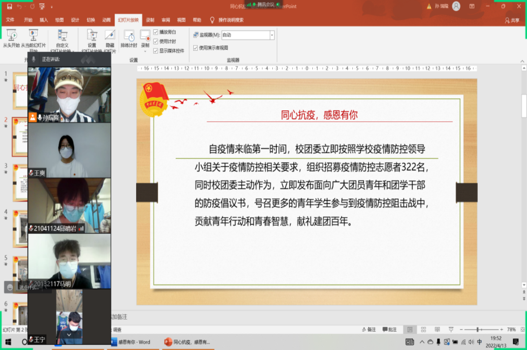Image resolution: width=527 pixels, height=350 pixels.
Task: Click 孙瑞隆 video tile in meeting panel
Action: pyautogui.click(x=69, y=95)
